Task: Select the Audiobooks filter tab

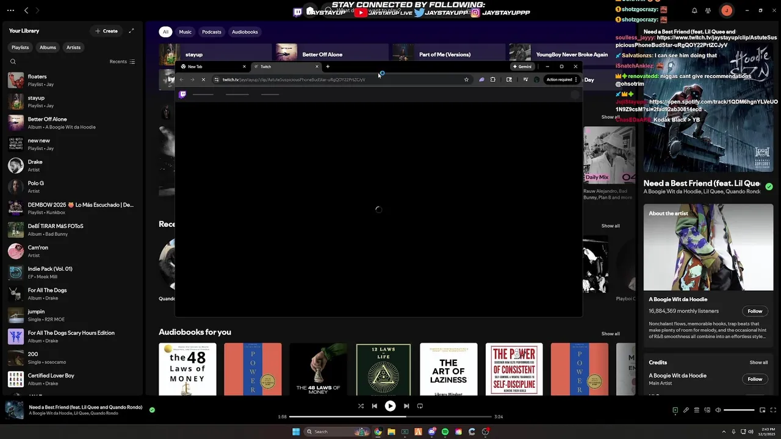Action: (x=245, y=32)
